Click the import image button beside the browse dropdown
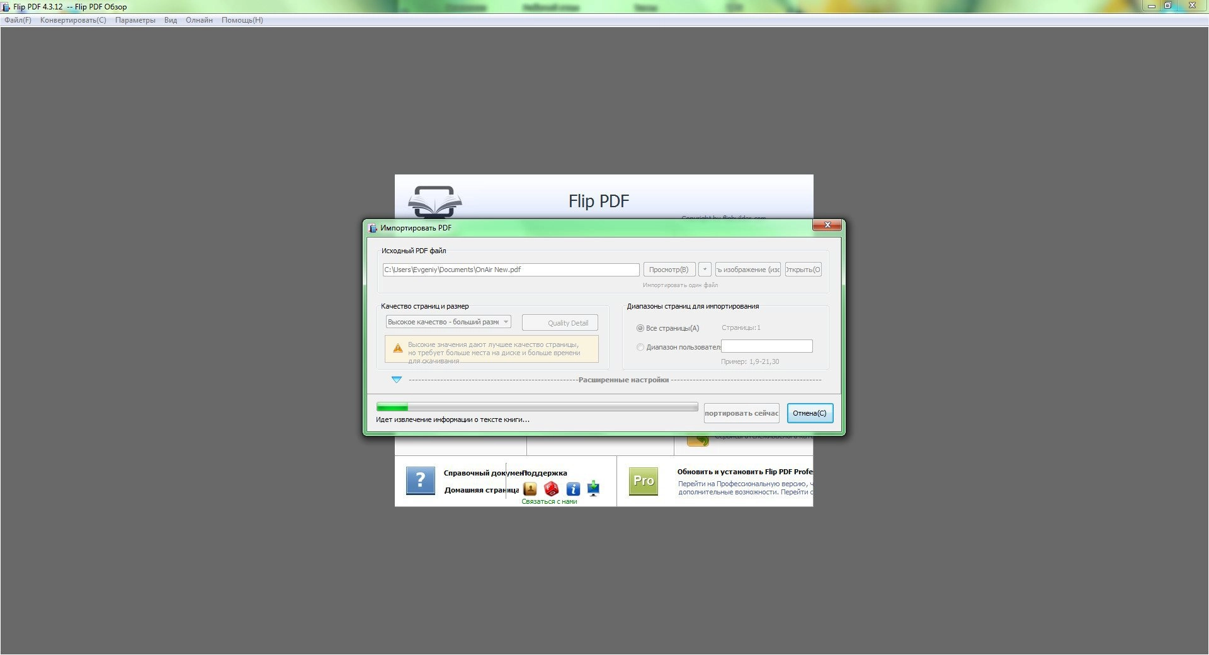 click(748, 270)
